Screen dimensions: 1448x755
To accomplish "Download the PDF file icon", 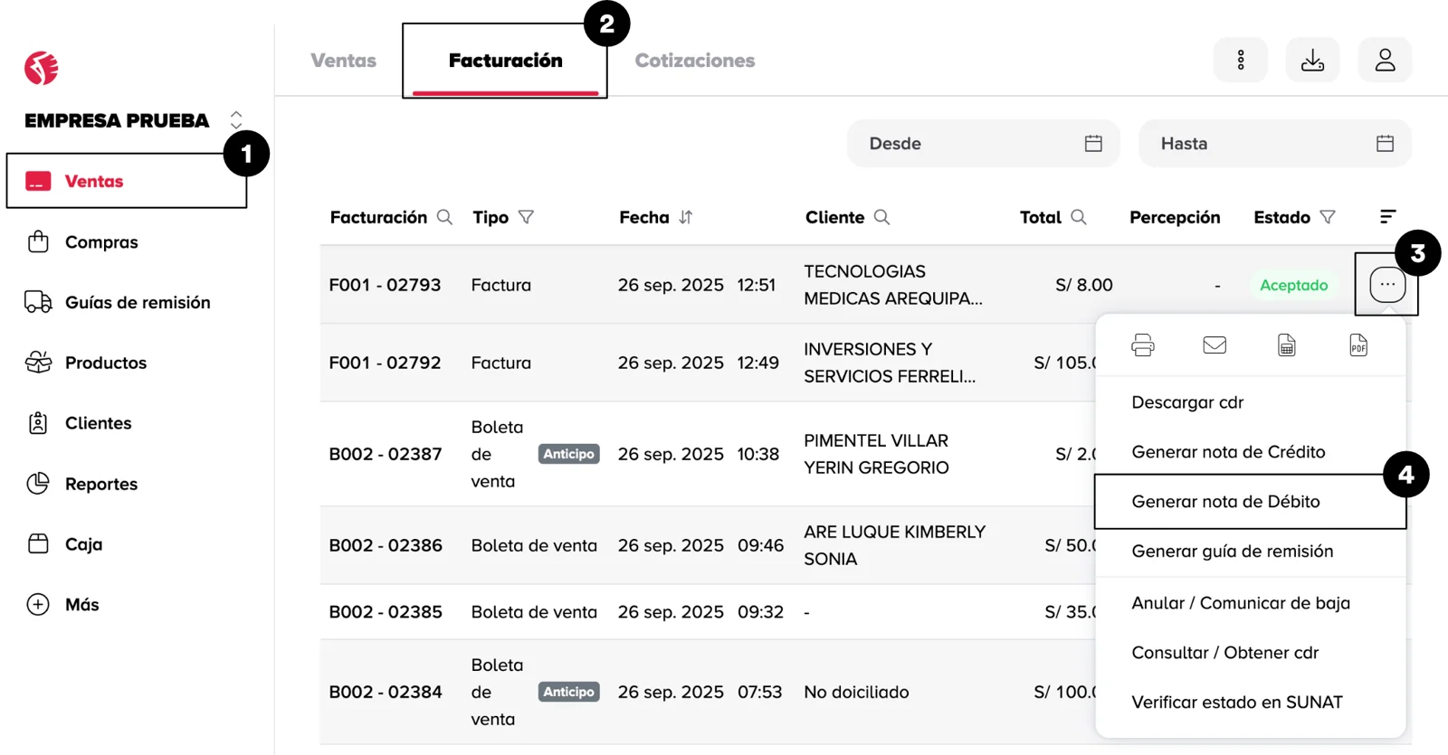I will 1358,345.
